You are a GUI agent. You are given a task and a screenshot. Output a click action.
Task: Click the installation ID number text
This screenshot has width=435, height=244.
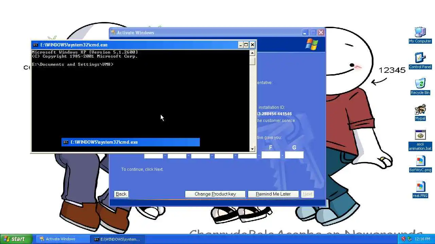point(274,114)
